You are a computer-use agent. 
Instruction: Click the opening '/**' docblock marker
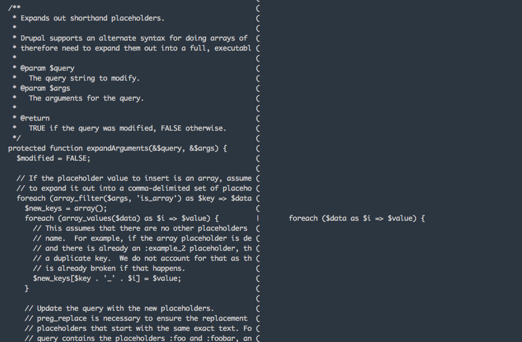(14, 7)
